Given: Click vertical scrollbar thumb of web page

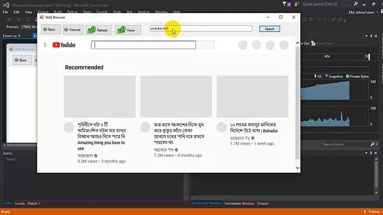Looking at the screenshot, I should [297, 102].
